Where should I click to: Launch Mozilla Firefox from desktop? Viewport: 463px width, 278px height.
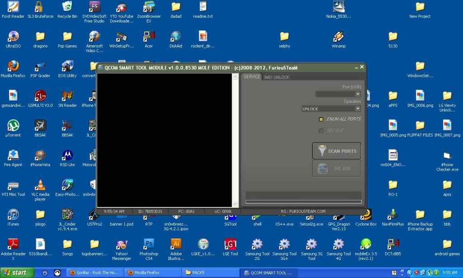[x=13, y=67]
